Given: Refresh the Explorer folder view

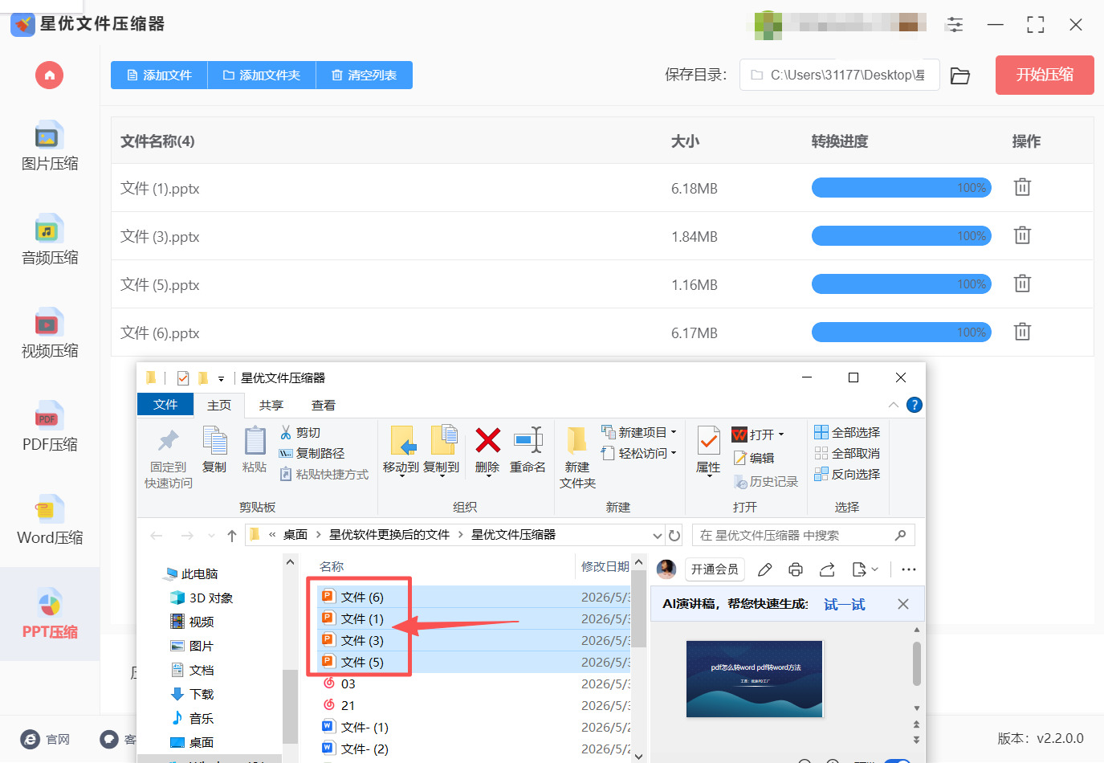Looking at the screenshot, I should point(674,536).
